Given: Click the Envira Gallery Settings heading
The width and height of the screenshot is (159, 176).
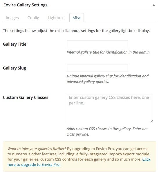Looking at the screenshot, I should 26,5.
